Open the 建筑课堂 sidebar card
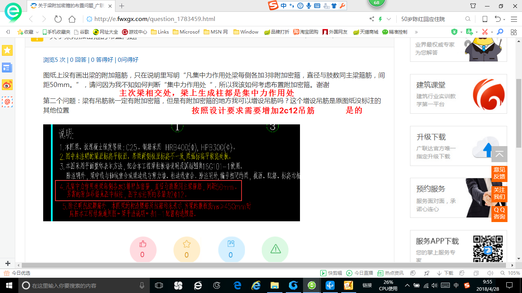The image size is (522, 293). [459, 94]
